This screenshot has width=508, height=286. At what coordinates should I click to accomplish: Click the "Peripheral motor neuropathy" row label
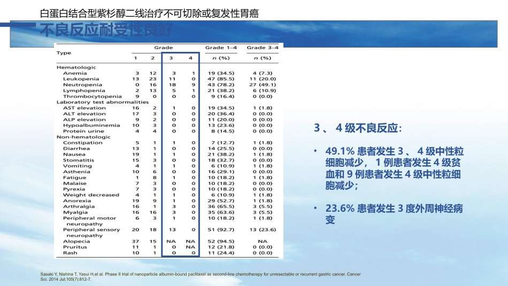[89, 221]
